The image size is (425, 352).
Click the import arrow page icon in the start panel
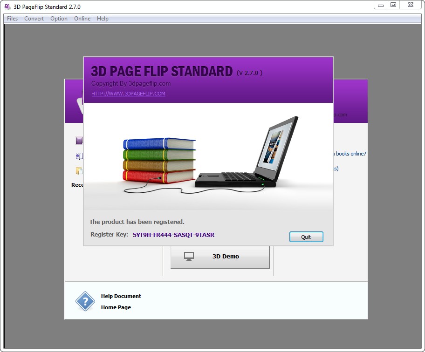[x=79, y=156]
